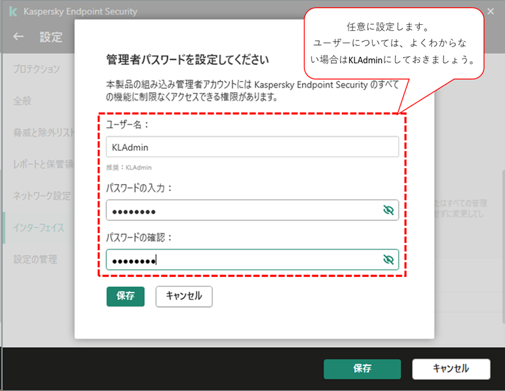This screenshot has height=391, width=505.
Task: Show password in パスワードの入力 field via eye icon
Action: point(388,210)
